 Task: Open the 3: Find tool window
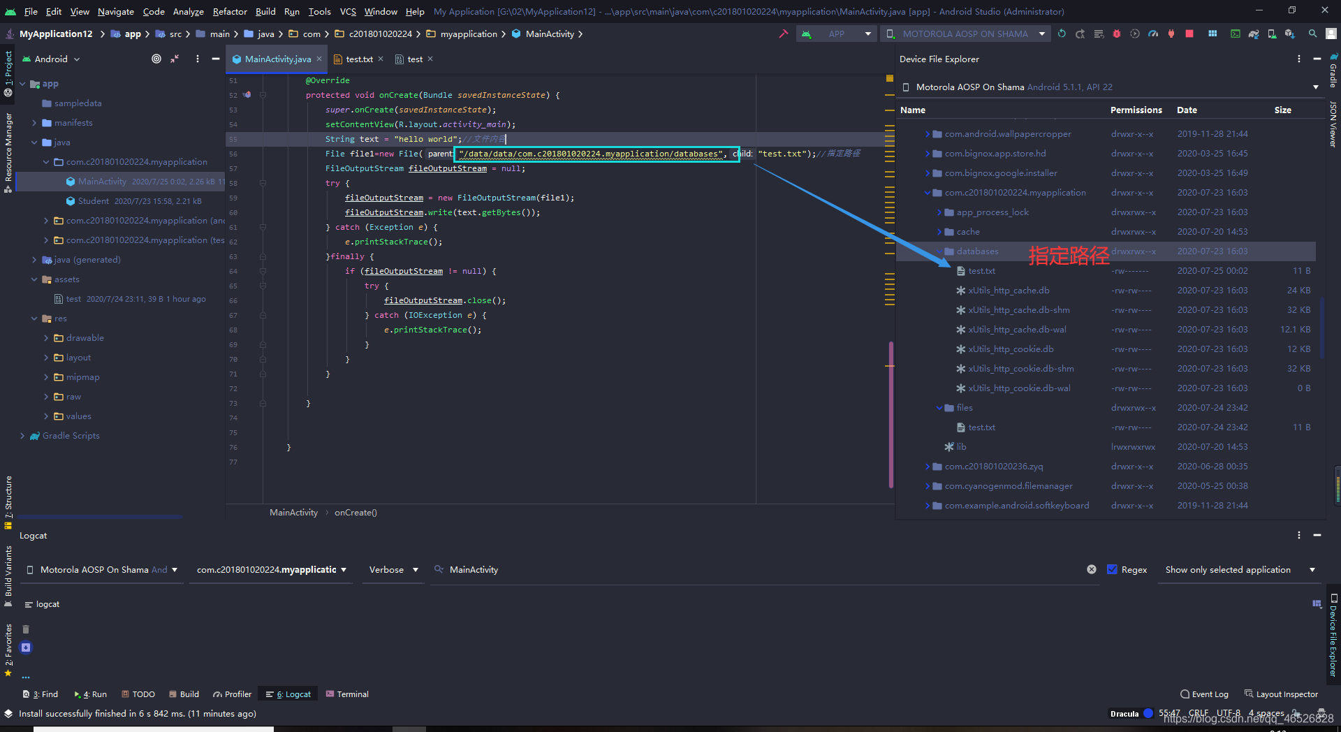pos(41,694)
